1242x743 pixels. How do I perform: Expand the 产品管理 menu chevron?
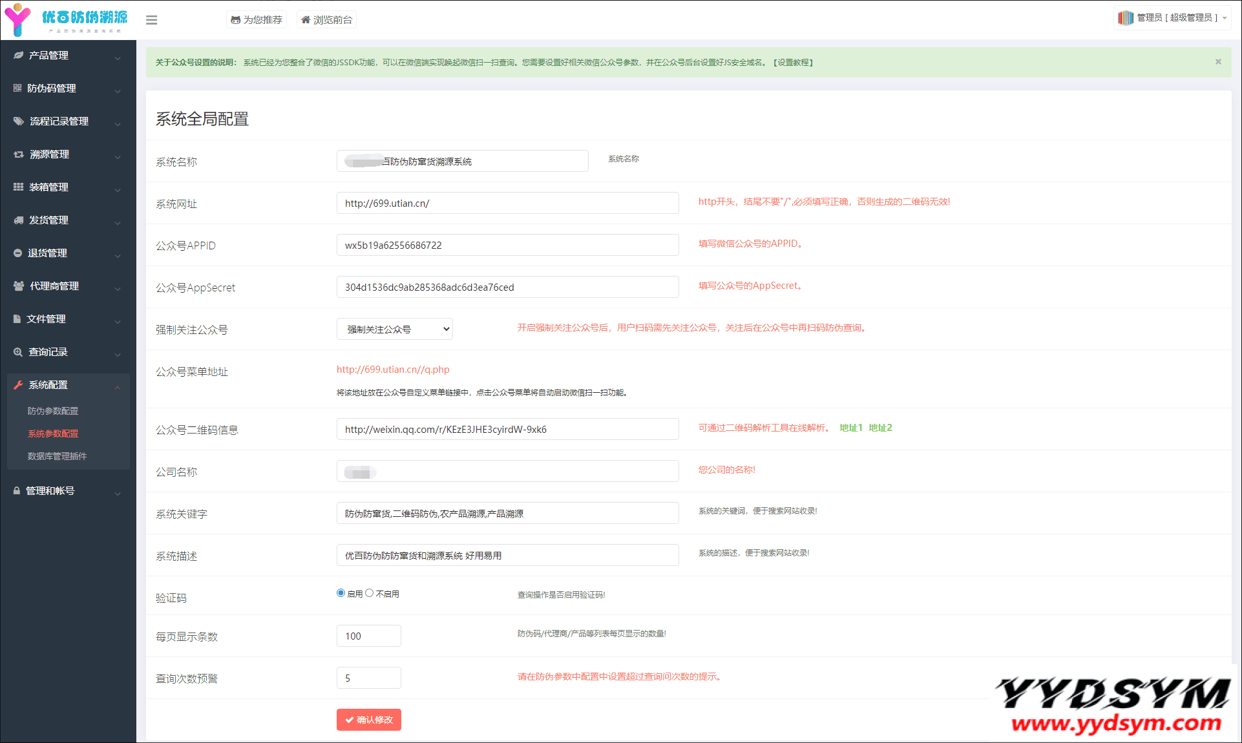(118, 58)
